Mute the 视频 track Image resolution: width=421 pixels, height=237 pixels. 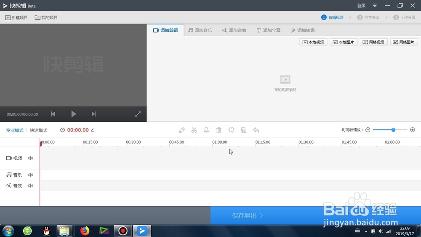31,158
